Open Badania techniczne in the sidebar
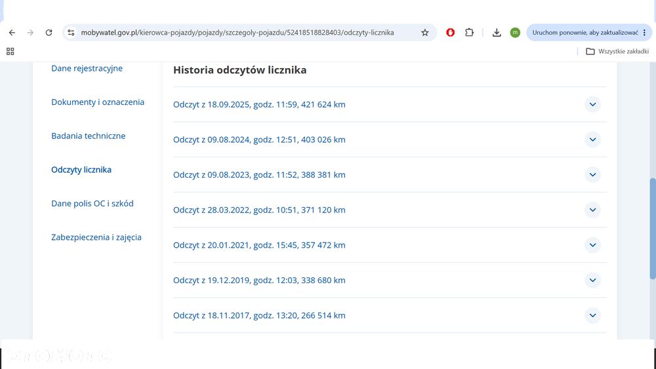The image size is (656, 369). [89, 136]
